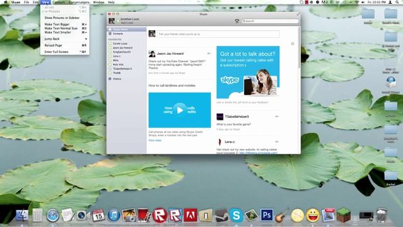
Task: Open the Calendar icon showing 15 in Dock
Action: pos(98,216)
